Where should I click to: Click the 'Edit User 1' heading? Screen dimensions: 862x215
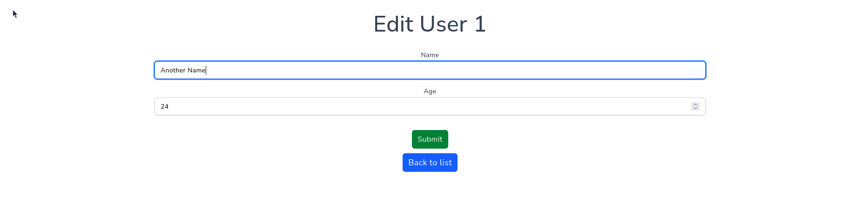click(430, 24)
